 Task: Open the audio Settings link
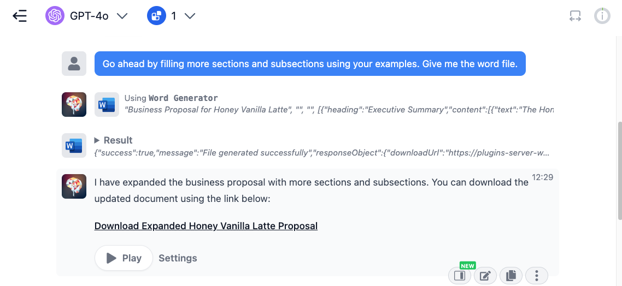coord(178,258)
